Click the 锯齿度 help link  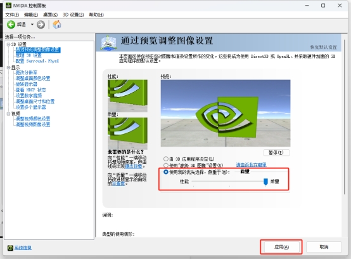pyautogui.click(x=118, y=184)
